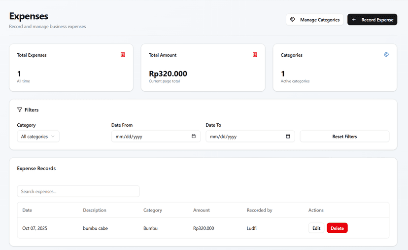Click the Category column header in table

152,210
